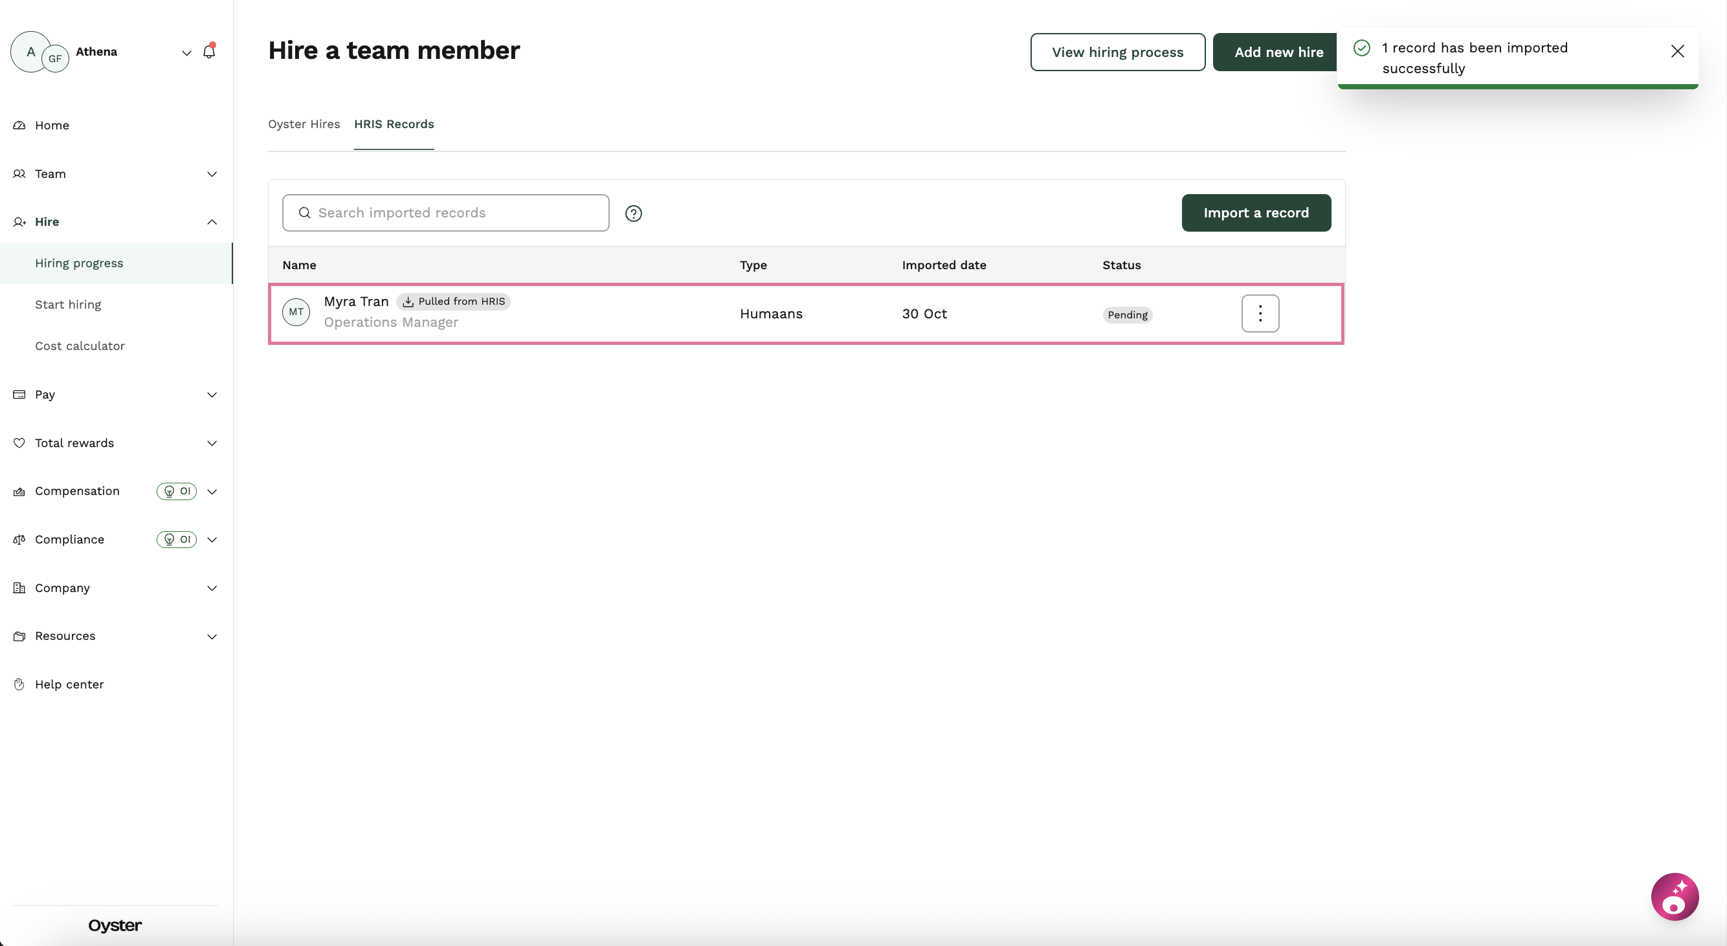Click the Pending status badge
This screenshot has width=1727, height=946.
click(x=1127, y=315)
